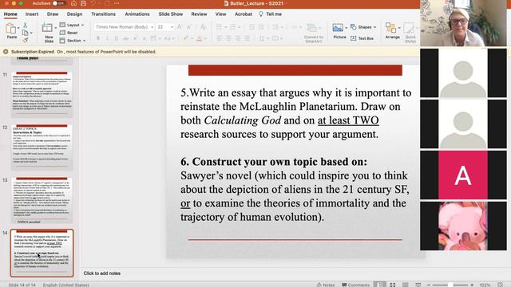Click the zoom slider in status bar
Image resolution: width=511 pixels, height=287 pixels.
point(450,285)
